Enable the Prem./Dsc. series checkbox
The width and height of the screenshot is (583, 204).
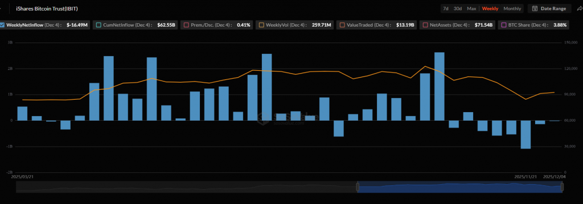pyautogui.click(x=186, y=25)
